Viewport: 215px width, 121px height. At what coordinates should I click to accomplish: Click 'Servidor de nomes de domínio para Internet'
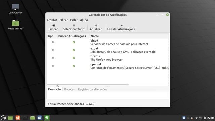coord(119,44)
